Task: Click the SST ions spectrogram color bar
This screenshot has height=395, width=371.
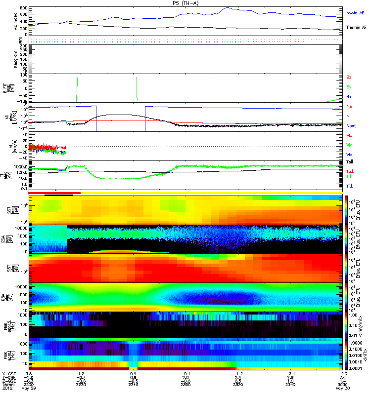Action: [346, 210]
